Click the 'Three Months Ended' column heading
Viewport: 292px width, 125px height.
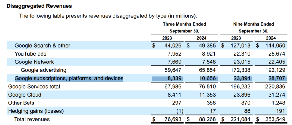184,24
